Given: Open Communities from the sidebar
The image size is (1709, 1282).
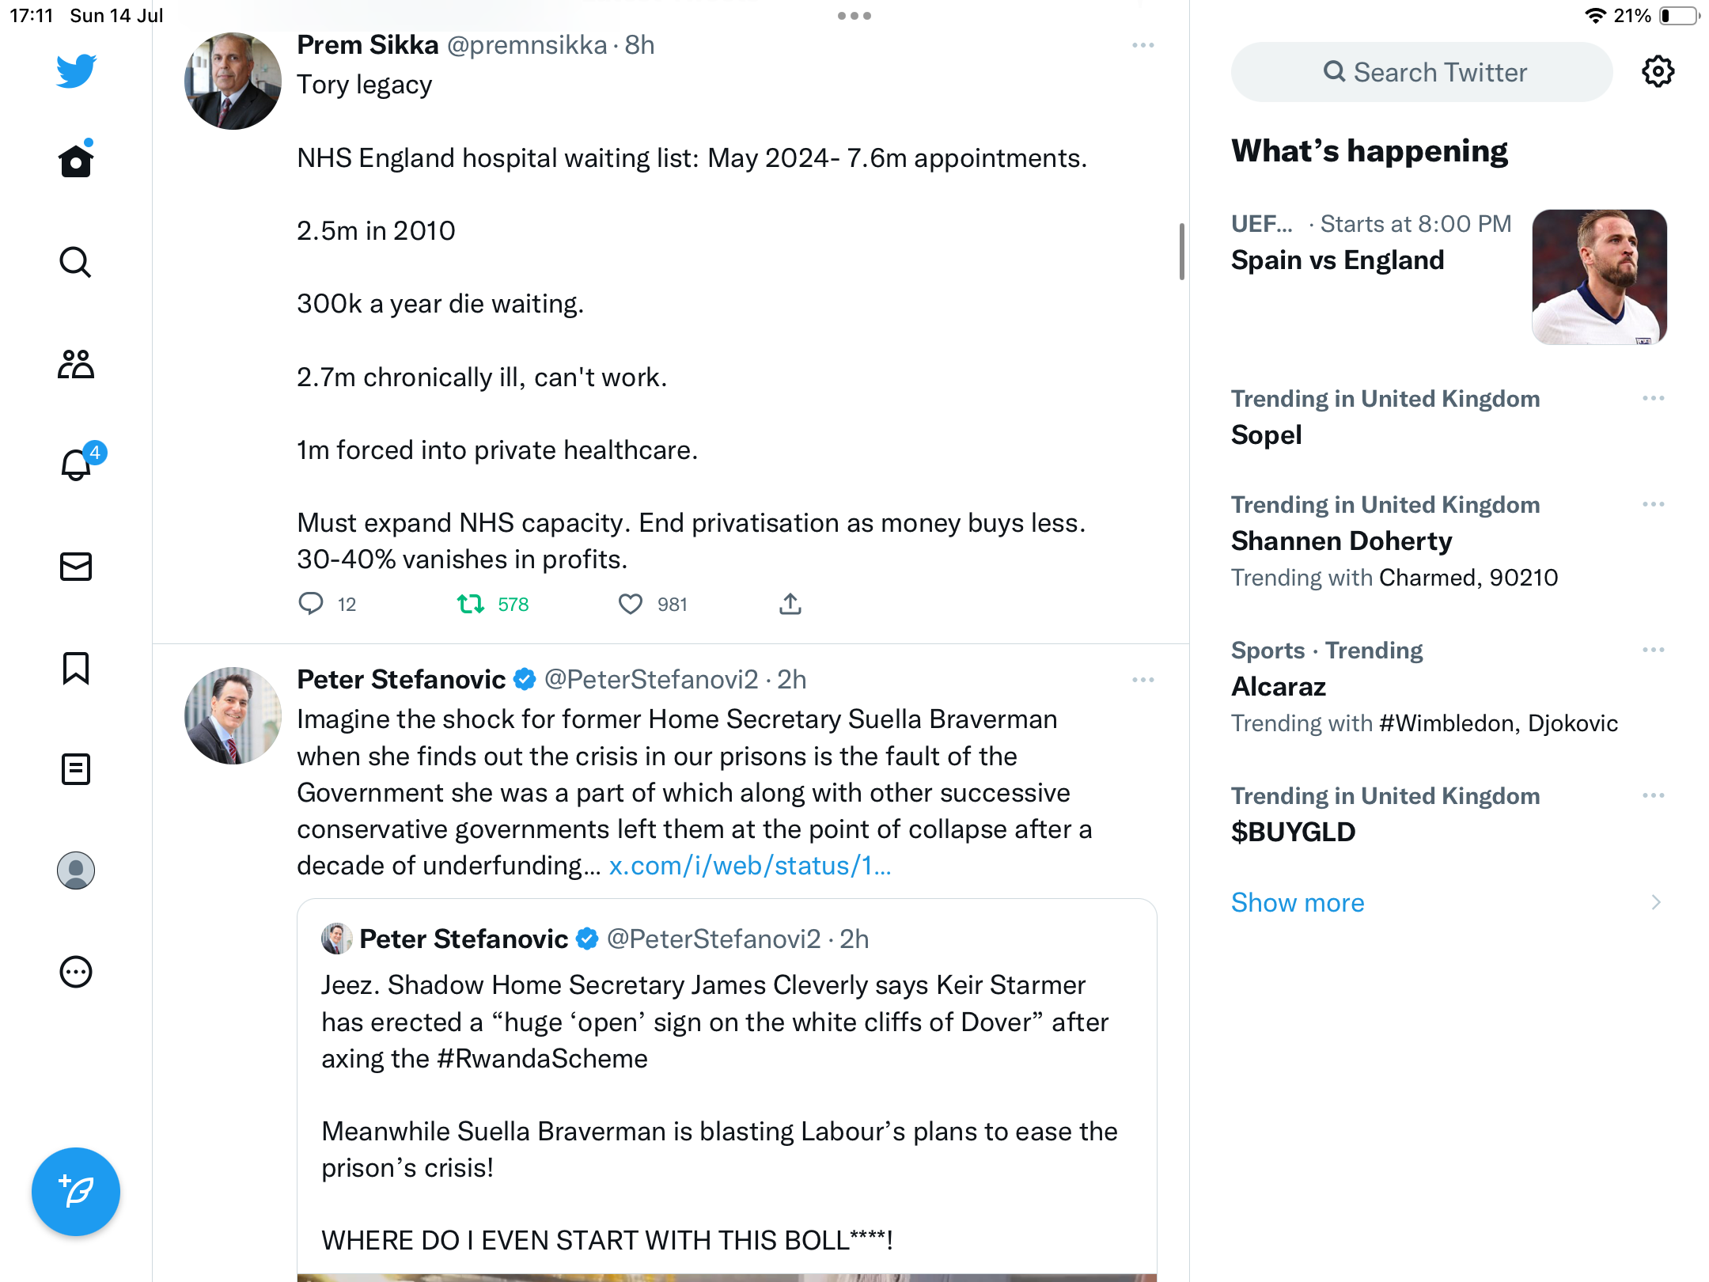Looking at the screenshot, I should tap(76, 364).
